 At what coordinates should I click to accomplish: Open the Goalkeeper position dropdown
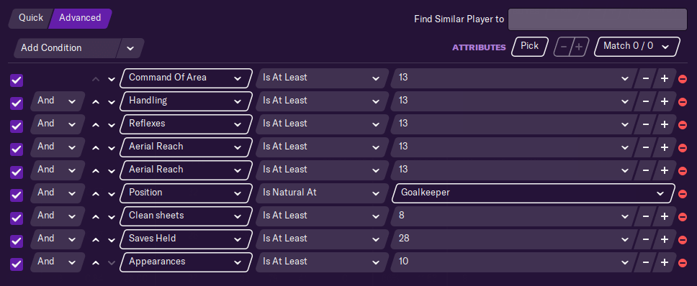pyautogui.click(x=533, y=193)
